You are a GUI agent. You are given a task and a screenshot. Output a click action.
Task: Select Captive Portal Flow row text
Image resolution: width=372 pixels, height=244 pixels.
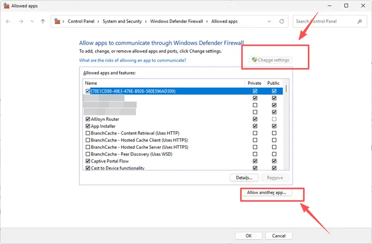[110, 161]
